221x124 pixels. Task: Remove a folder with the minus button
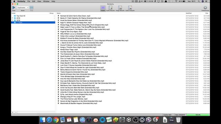coord(16,112)
